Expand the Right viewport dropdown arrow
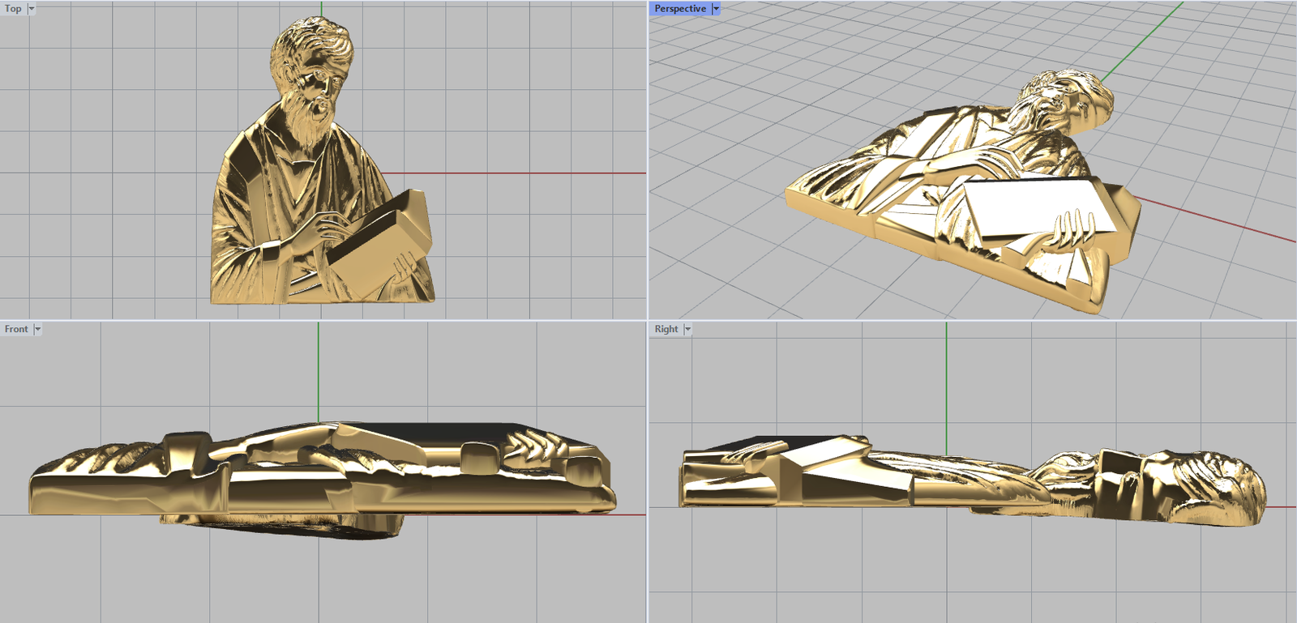 pyautogui.click(x=687, y=329)
